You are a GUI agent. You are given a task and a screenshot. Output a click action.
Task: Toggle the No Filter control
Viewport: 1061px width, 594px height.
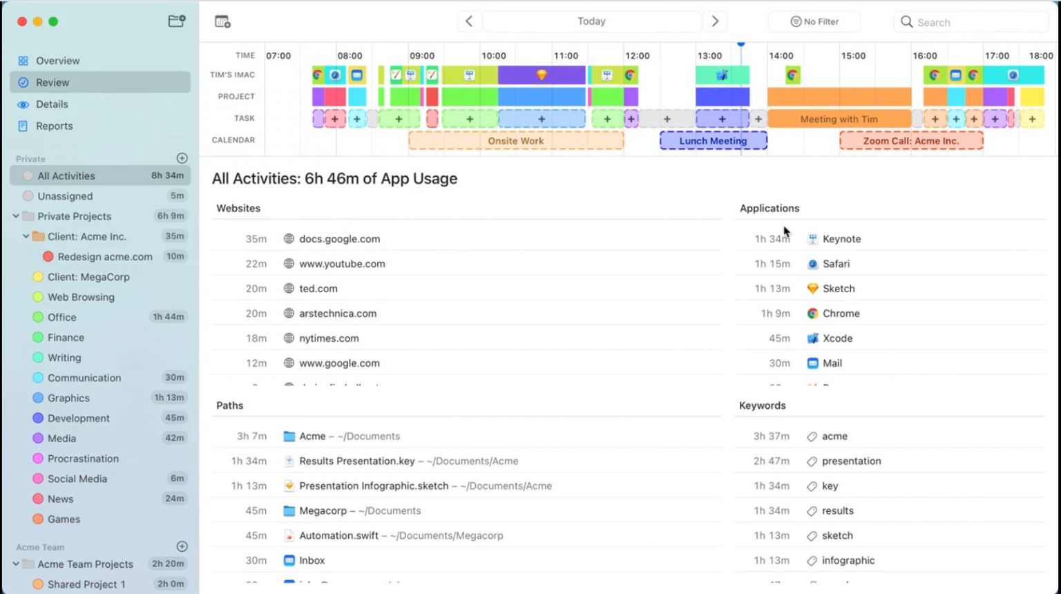[x=814, y=21]
